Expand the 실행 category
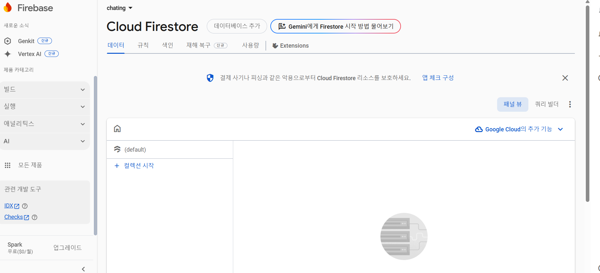This screenshot has width=600, height=273. coord(45,107)
